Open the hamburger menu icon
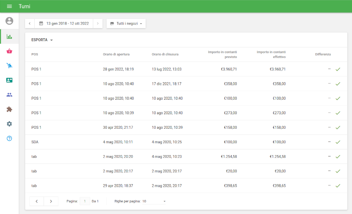 (x=9, y=7)
